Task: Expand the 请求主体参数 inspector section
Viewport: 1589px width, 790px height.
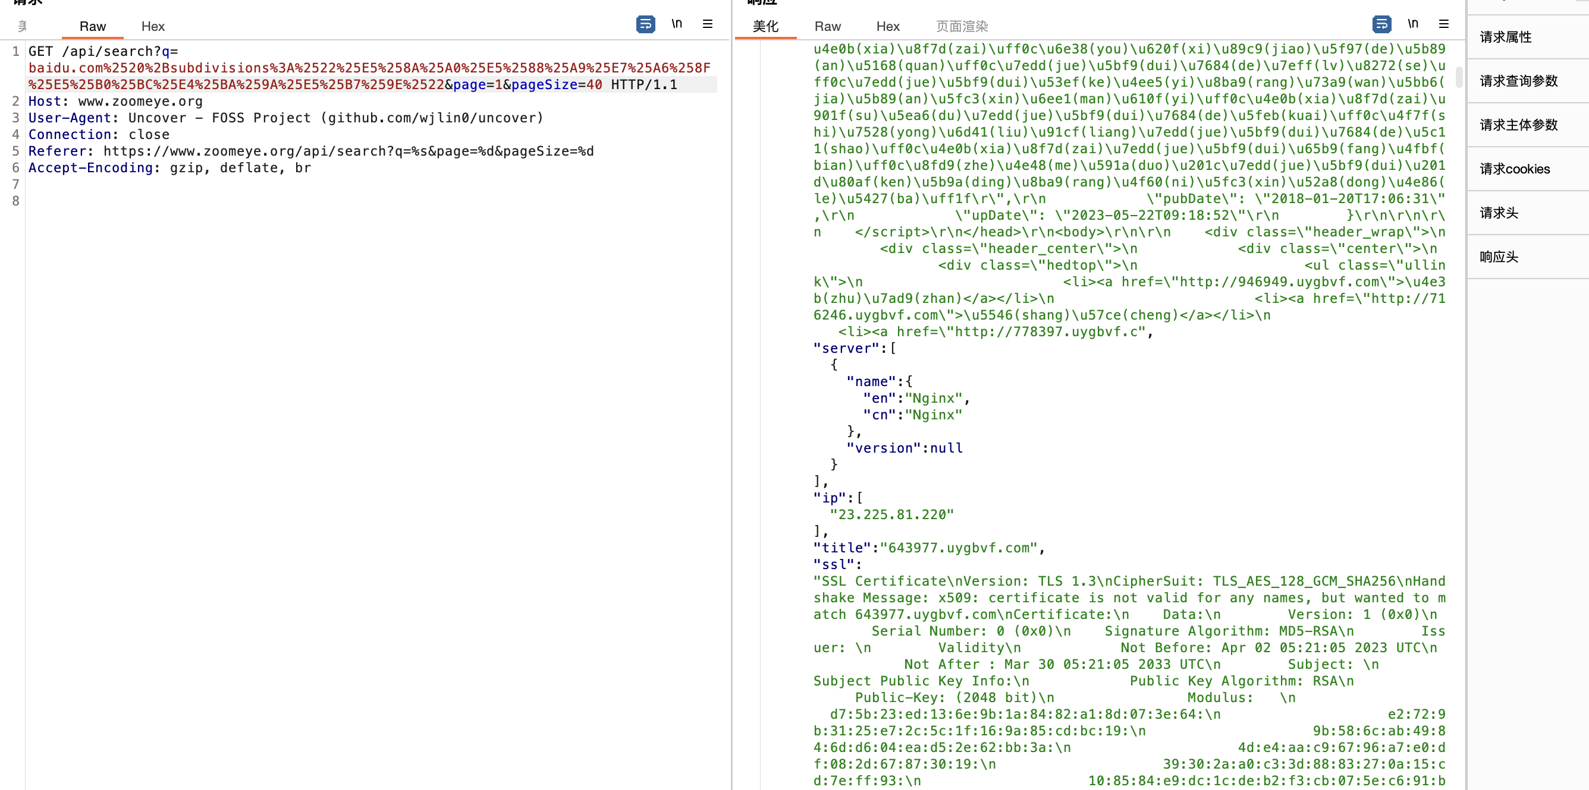Action: 1518,125
